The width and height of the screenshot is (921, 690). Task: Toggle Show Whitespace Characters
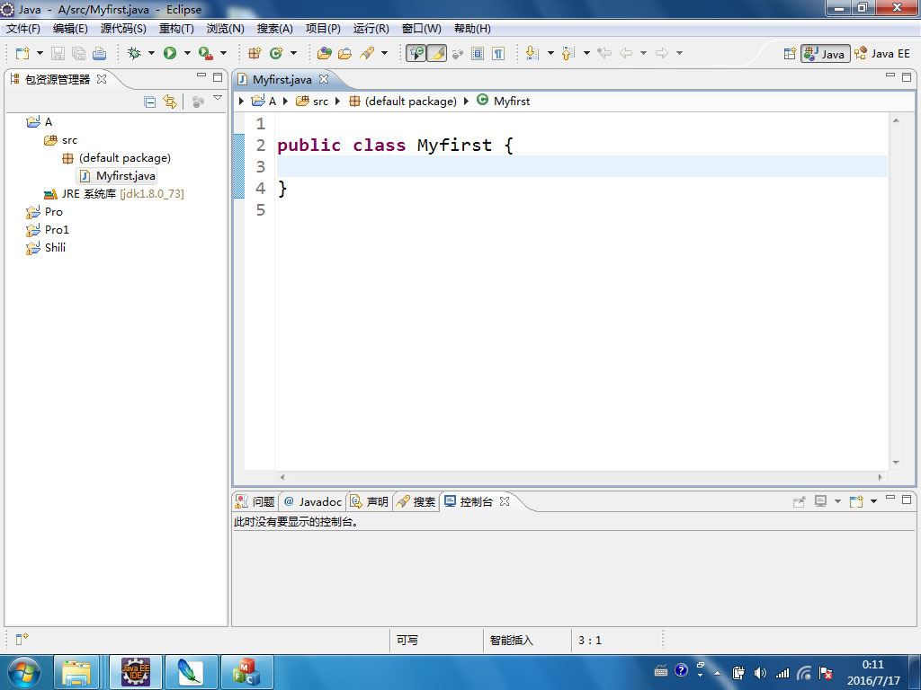498,53
